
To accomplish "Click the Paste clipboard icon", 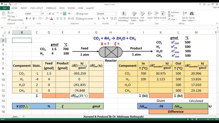I will point(4,14).
